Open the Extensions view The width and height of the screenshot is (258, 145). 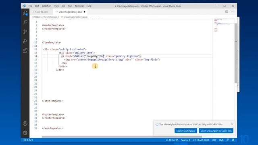(x=25, y=50)
